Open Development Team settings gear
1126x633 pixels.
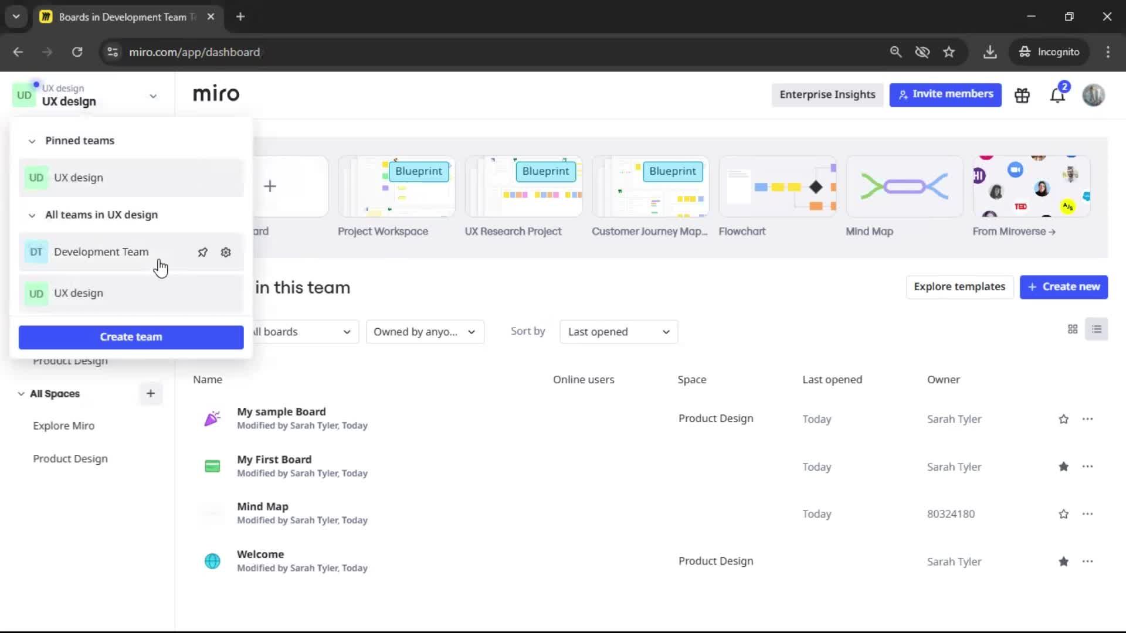pos(226,252)
